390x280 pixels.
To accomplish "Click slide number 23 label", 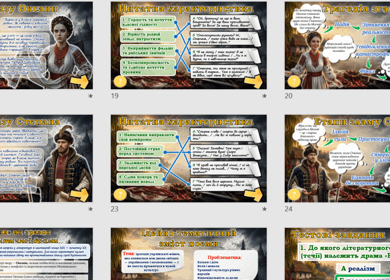I will click(115, 209).
